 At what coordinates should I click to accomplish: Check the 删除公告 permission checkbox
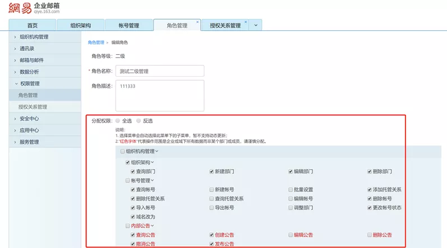point(370,235)
